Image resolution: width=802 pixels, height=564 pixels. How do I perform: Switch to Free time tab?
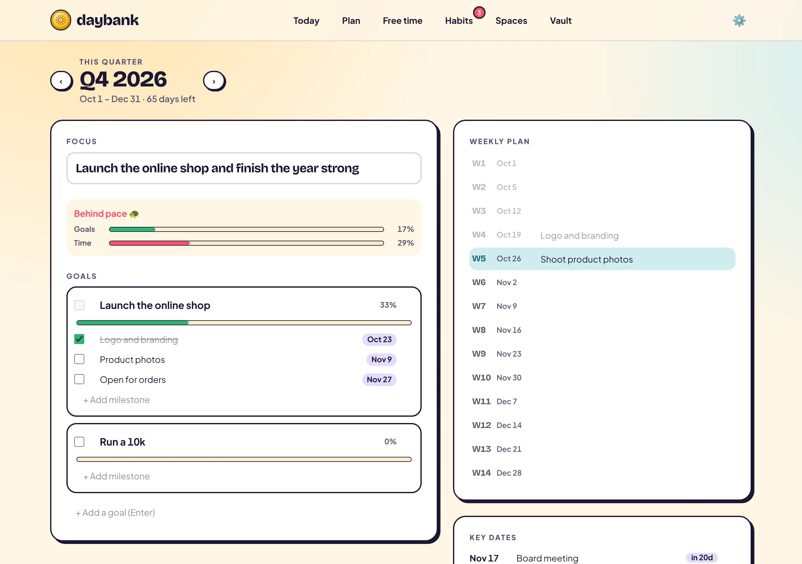[x=402, y=21]
